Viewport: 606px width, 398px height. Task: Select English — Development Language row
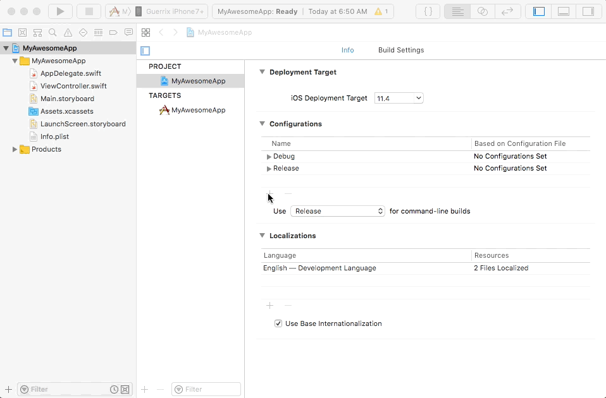(x=426, y=268)
